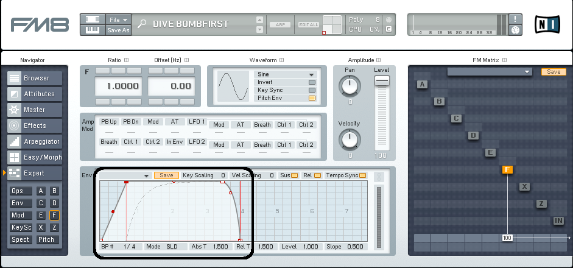Click the preset up arrow

click(x=259, y=19)
